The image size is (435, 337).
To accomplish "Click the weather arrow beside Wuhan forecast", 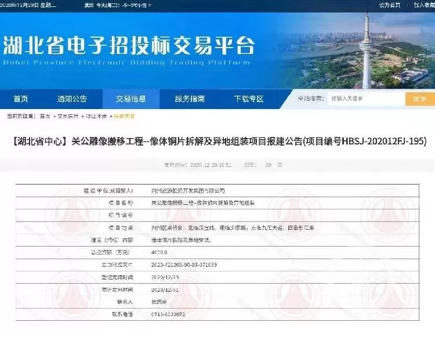I will [x=150, y=5].
